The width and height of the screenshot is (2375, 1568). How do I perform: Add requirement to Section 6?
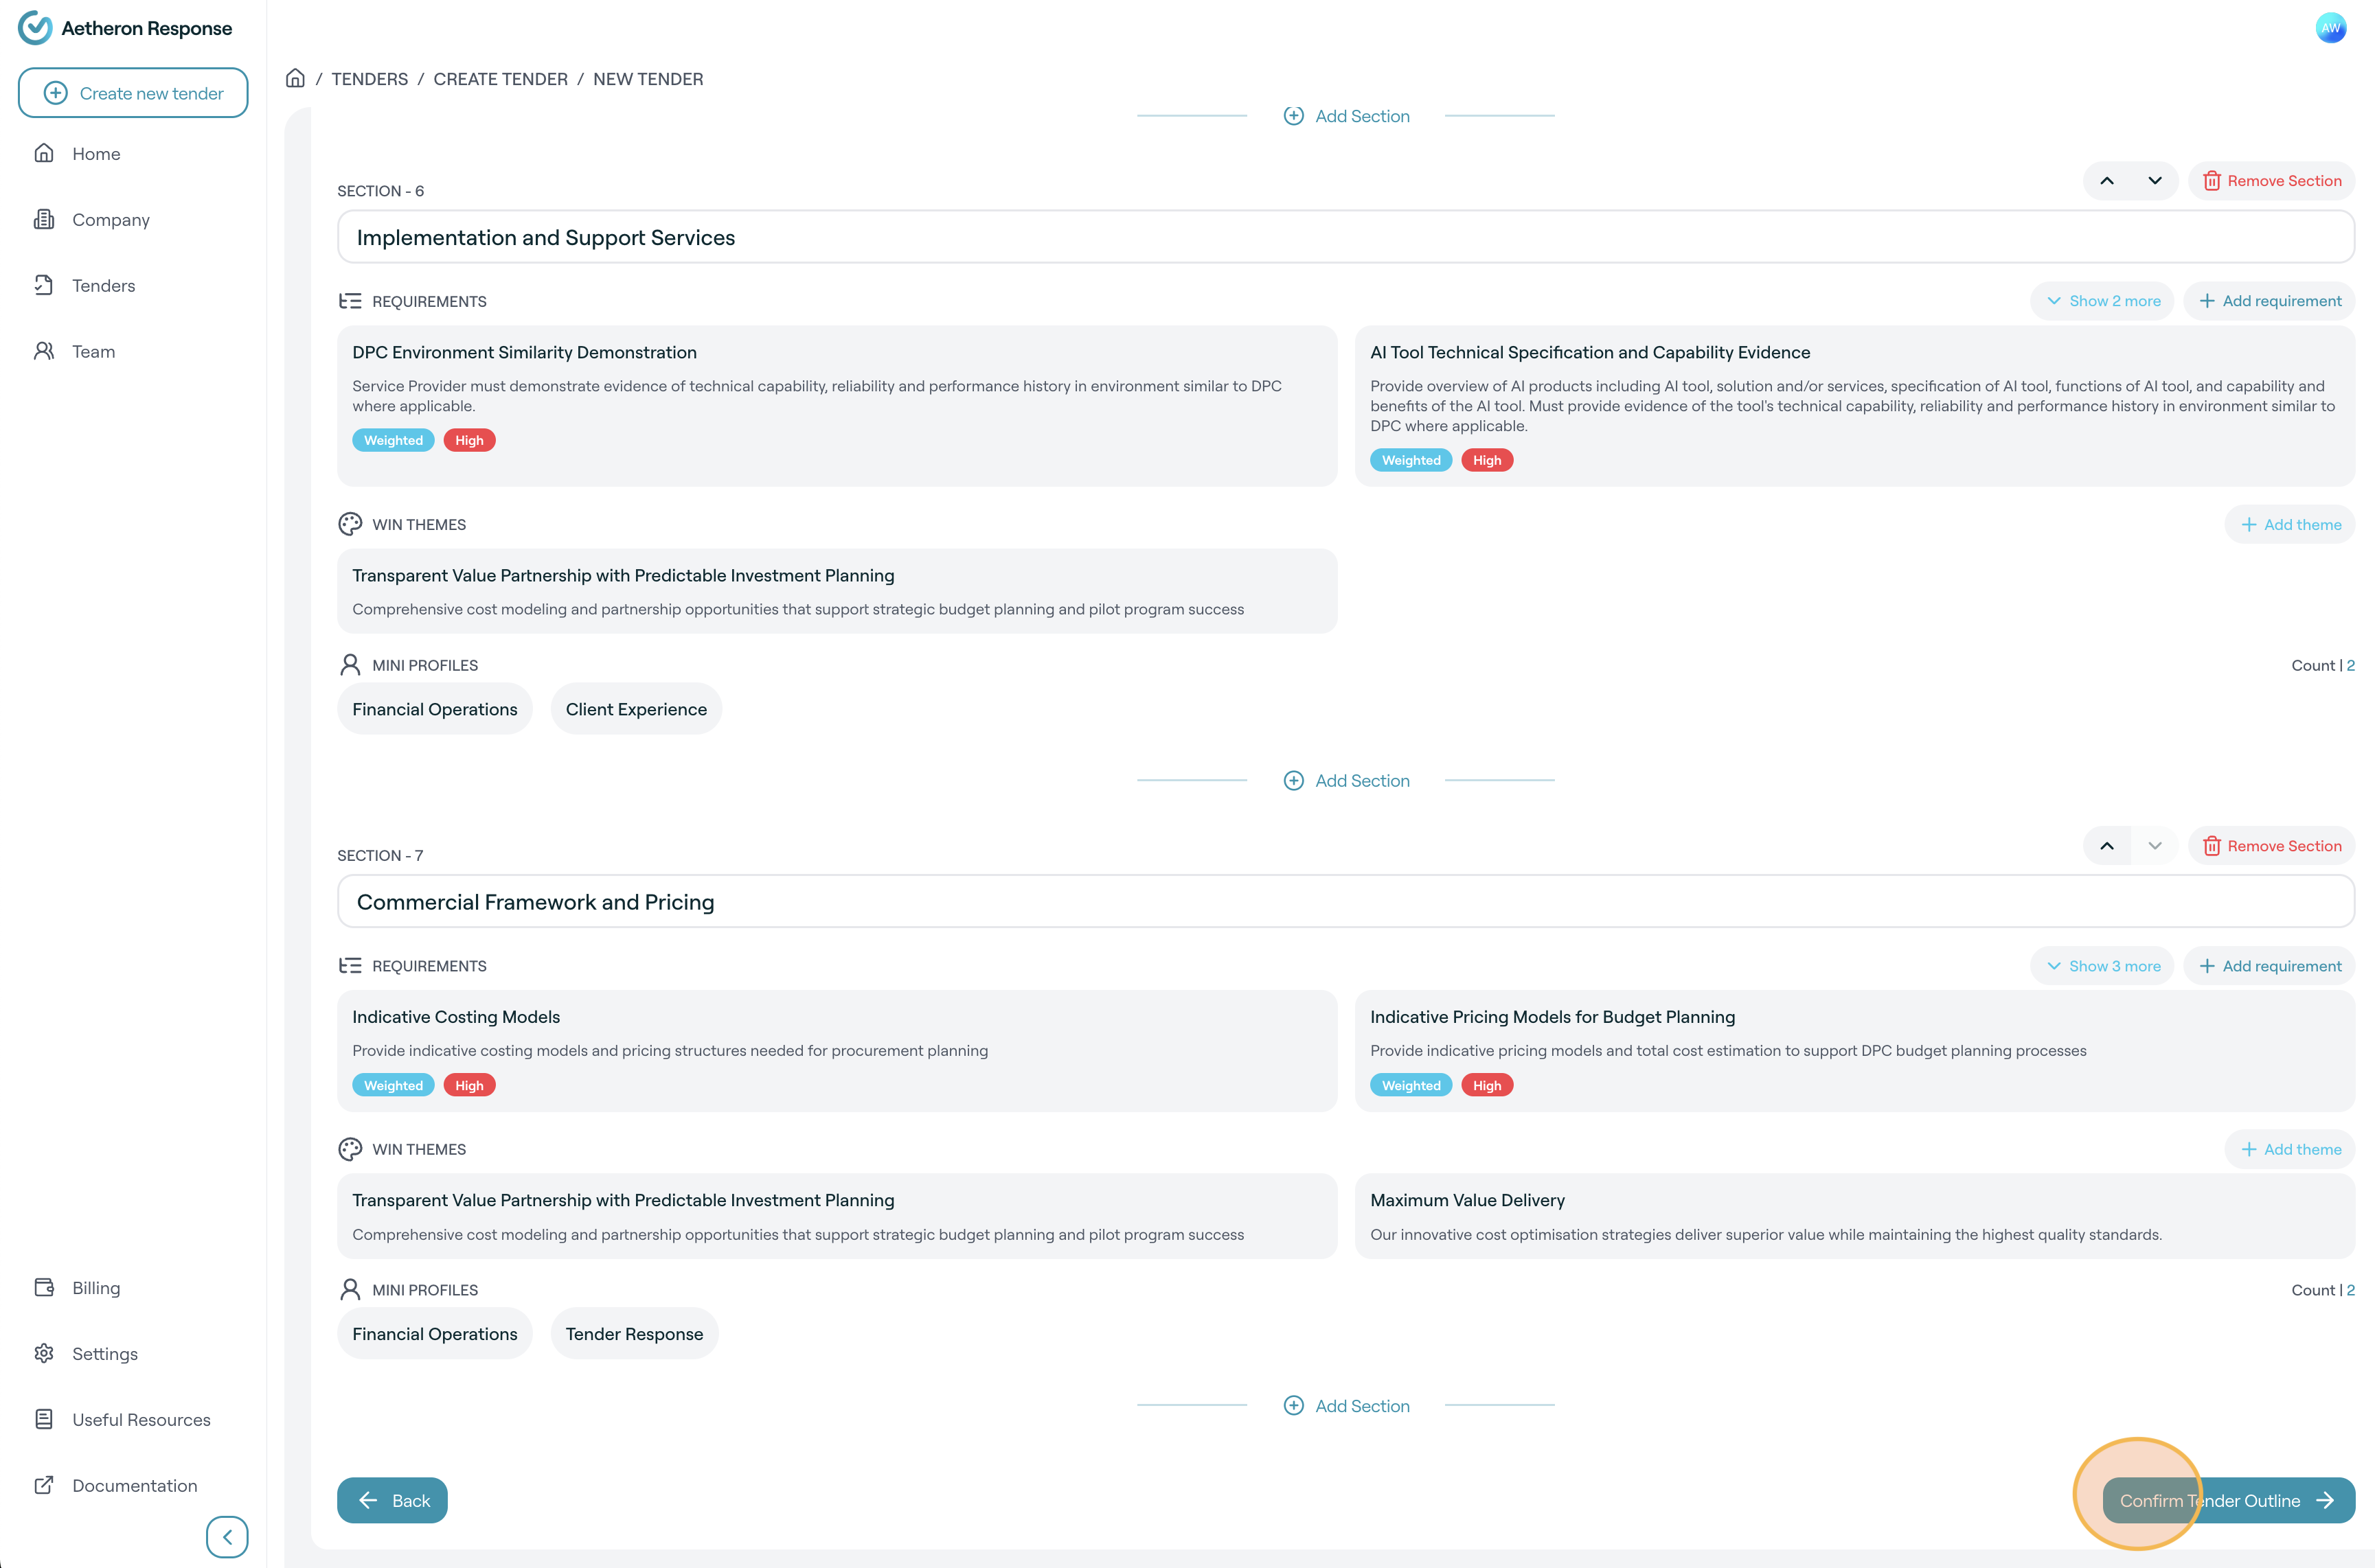tap(2269, 301)
